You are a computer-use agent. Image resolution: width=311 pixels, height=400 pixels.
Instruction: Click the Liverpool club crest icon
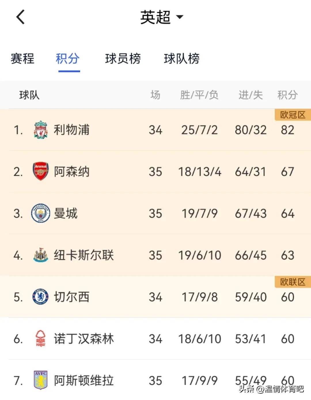pos(41,130)
